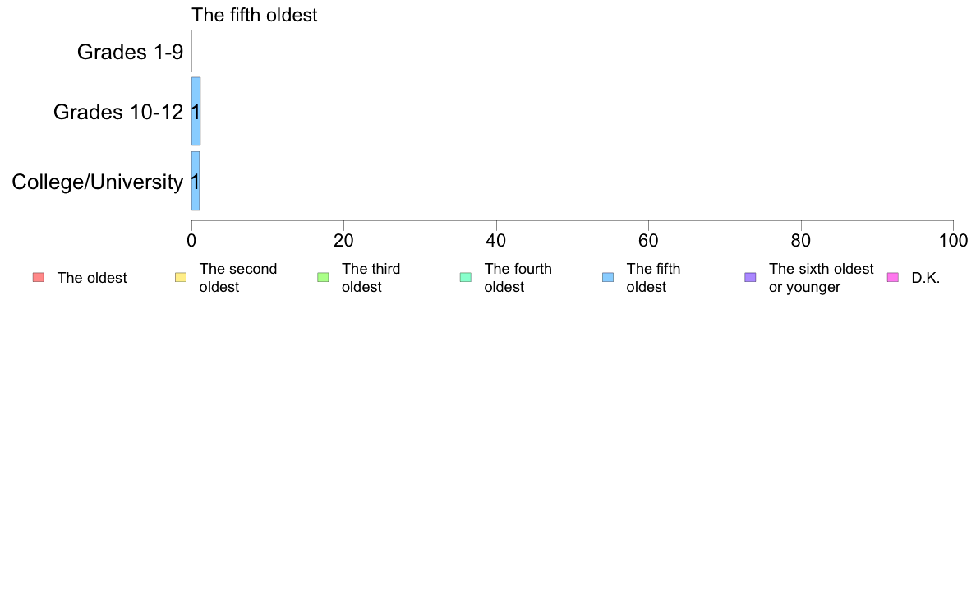Click the 'Grades 1-9' axis label

(130, 52)
